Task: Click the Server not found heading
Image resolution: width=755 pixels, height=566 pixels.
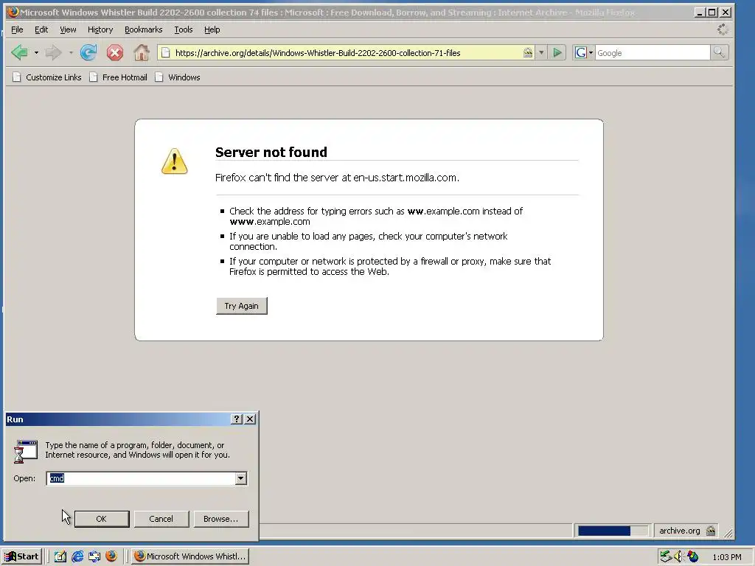Action: click(271, 152)
